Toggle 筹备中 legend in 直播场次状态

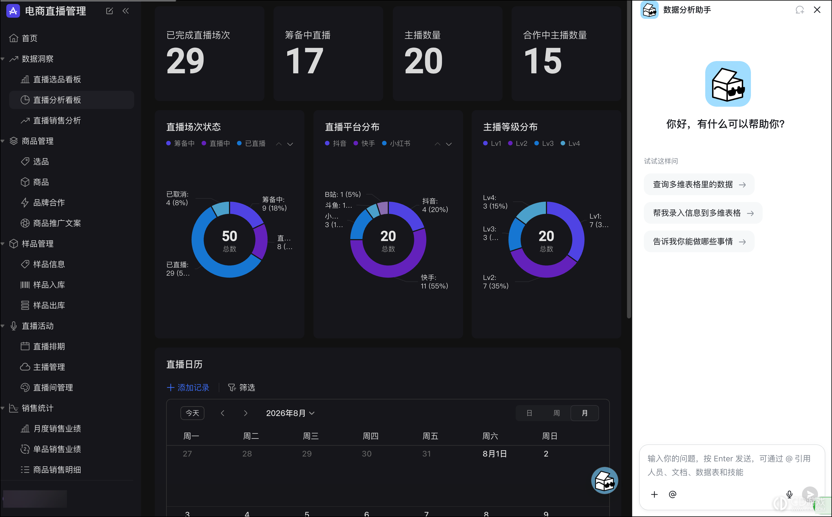tap(180, 143)
